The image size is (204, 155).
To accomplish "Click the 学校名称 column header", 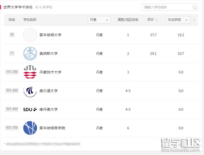I will (x=30, y=20).
